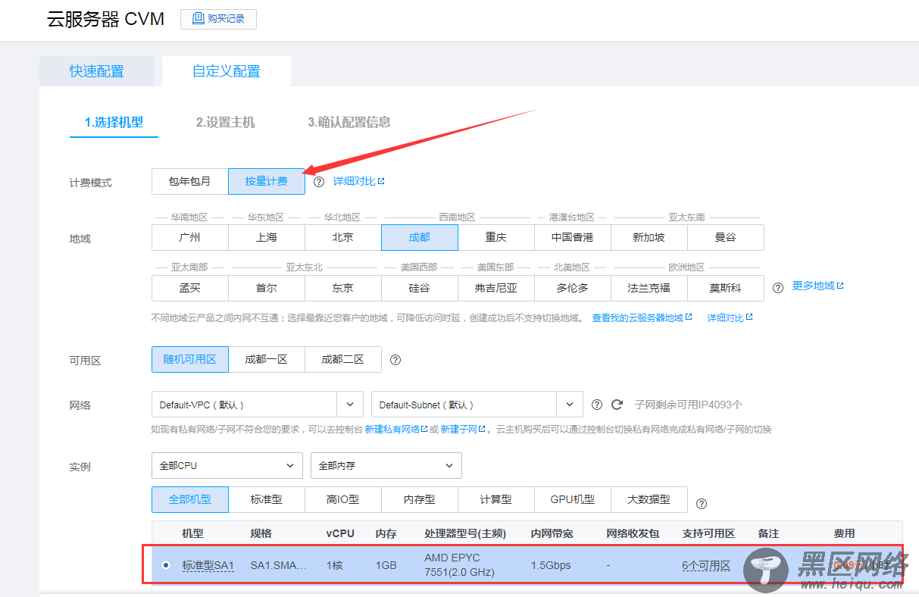Open the Default-Subnet dropdown

[477, 405]
